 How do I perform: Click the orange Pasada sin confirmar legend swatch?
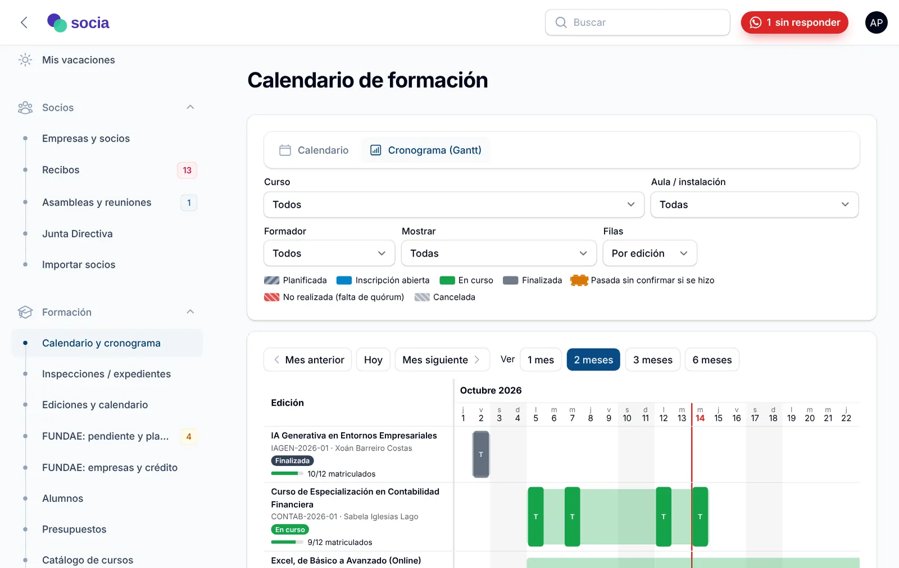click(x=579, y=281)
